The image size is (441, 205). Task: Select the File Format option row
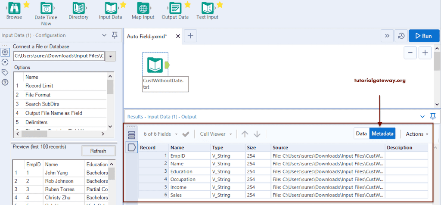(60, 95)
